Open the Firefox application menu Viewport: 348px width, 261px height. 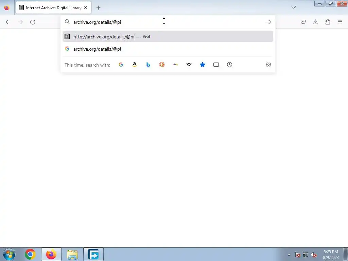(340, 22)
